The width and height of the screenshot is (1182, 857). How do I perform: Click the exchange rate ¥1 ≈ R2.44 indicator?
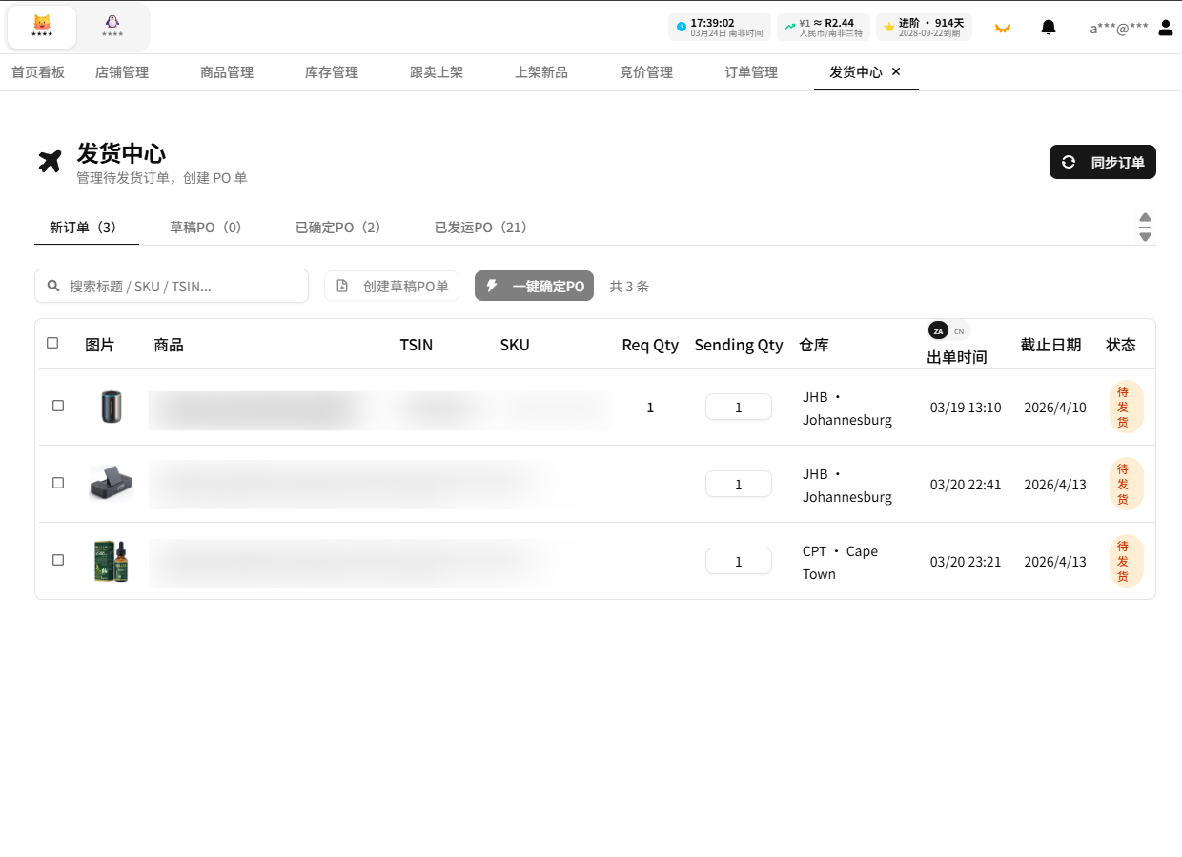coord(824,27)
